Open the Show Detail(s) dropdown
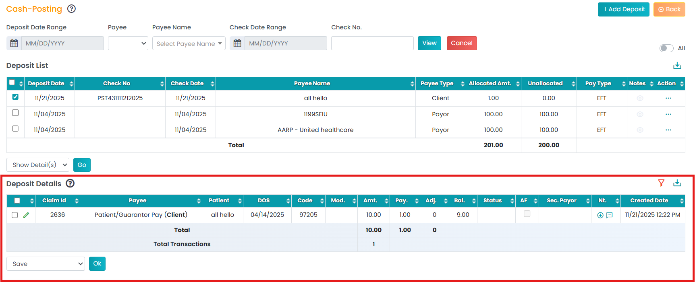This screenshot has width=695, height=282. (x=38, y=165)
